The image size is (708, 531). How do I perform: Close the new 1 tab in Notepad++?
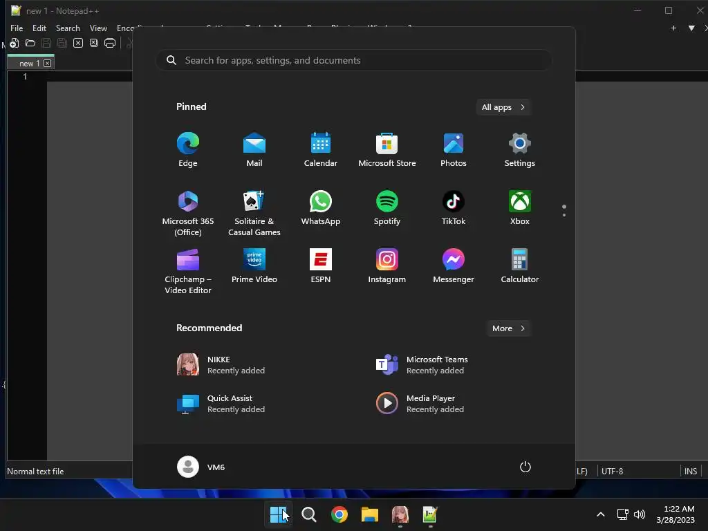[48, 63]
